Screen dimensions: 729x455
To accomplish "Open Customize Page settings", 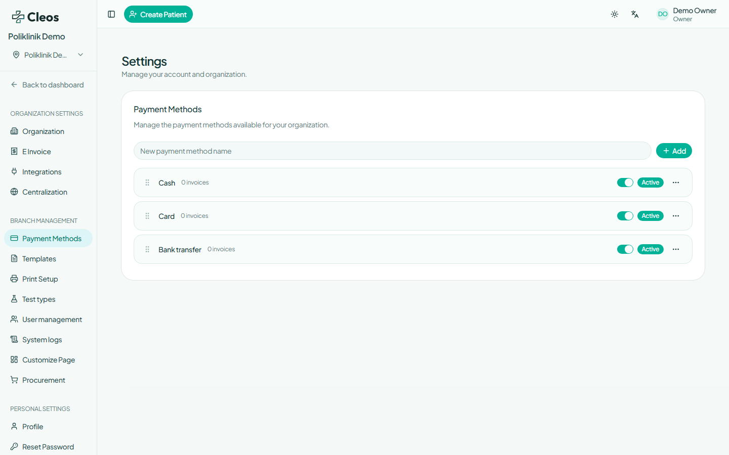I will [x=48, y=360].
